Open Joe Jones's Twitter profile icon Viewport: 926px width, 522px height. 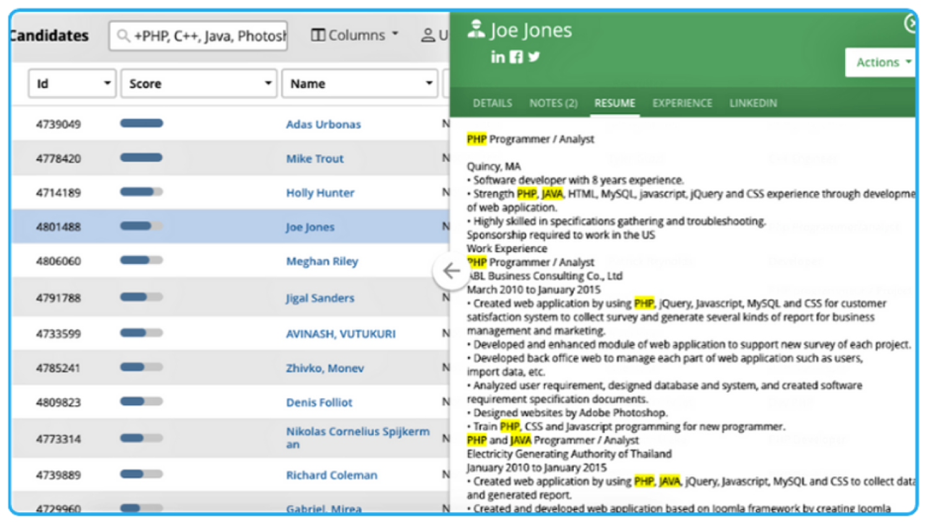[x=534, y=57]
